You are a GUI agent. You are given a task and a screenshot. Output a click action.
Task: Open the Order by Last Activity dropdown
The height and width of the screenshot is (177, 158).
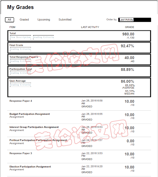(x=135, y=20)
